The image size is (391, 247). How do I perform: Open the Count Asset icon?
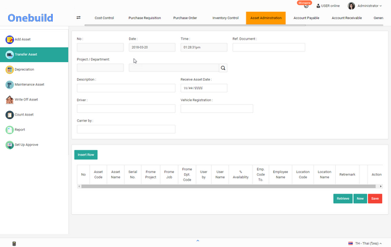(x=9, y=115)
